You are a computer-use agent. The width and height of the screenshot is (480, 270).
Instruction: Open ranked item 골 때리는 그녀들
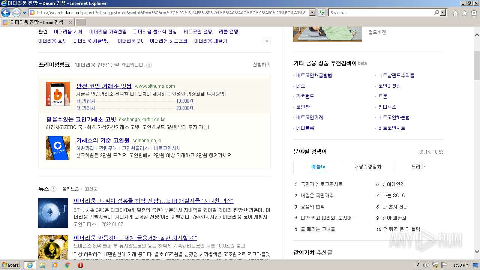[x=318, y=229]
